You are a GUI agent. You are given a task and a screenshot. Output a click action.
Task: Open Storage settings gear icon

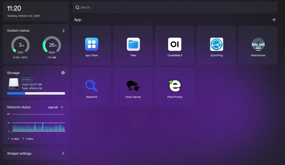click(x=63, y=73)
